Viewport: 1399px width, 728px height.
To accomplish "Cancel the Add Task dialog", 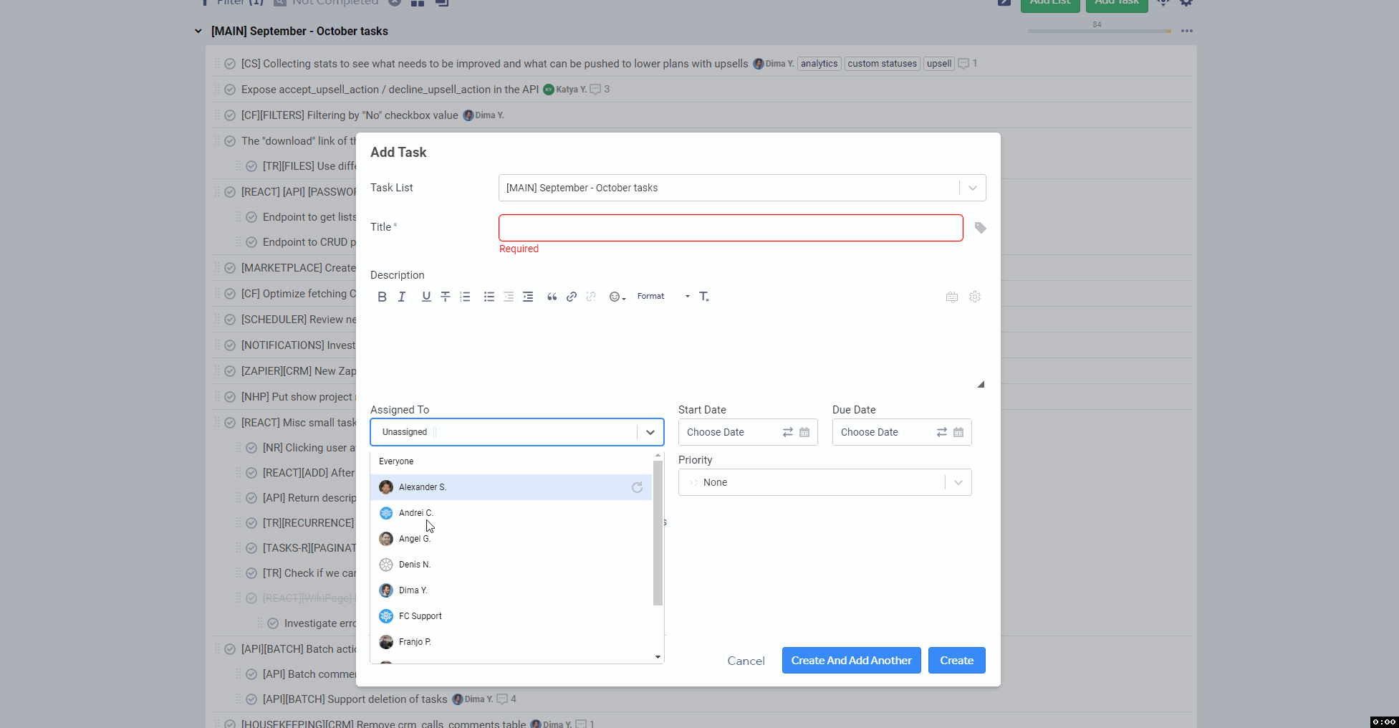I will click(x=746, y=661).
